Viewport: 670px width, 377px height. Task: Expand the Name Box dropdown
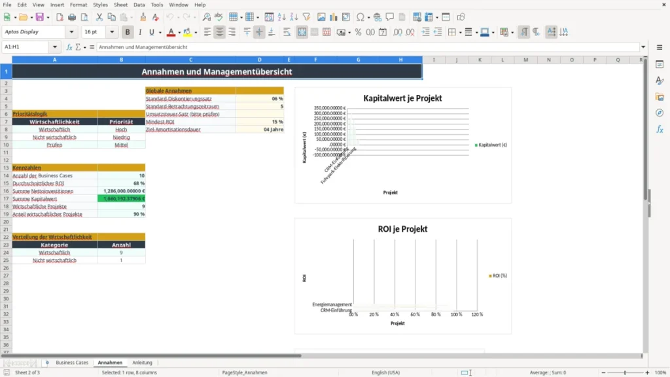pos(55,47)
